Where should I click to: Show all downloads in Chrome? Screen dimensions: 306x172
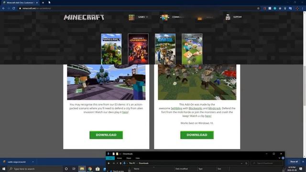(294, 161)
